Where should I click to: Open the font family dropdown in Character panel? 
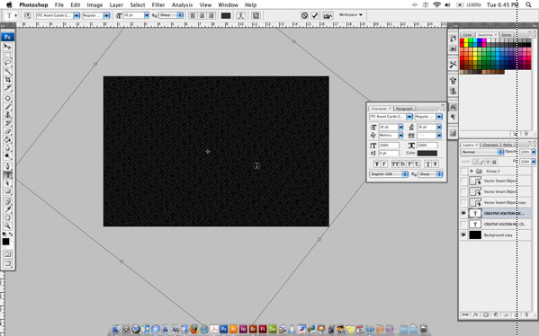pos(391,117)
